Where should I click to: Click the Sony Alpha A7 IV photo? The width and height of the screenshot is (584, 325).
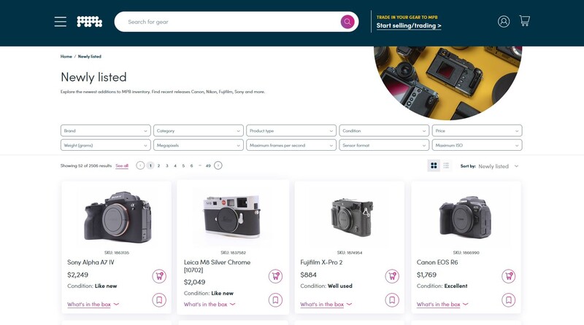(x=118, y=217)
